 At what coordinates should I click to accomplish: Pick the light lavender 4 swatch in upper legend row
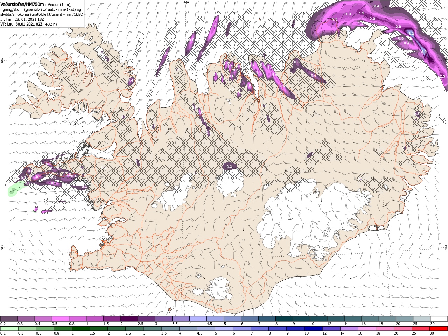[198, 319]
